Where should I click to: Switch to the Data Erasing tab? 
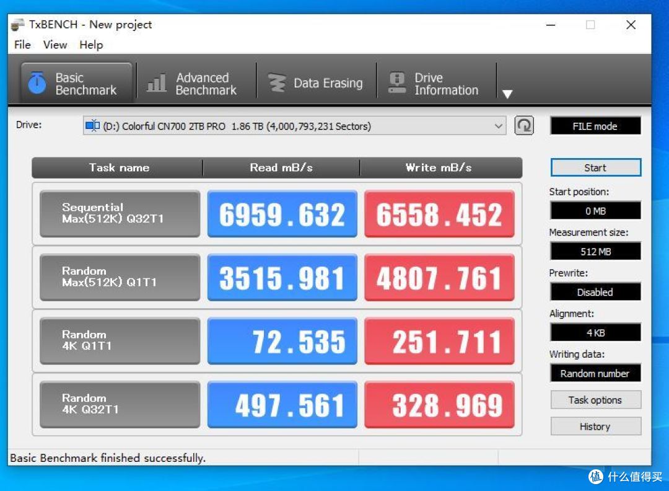coord(316,83)
